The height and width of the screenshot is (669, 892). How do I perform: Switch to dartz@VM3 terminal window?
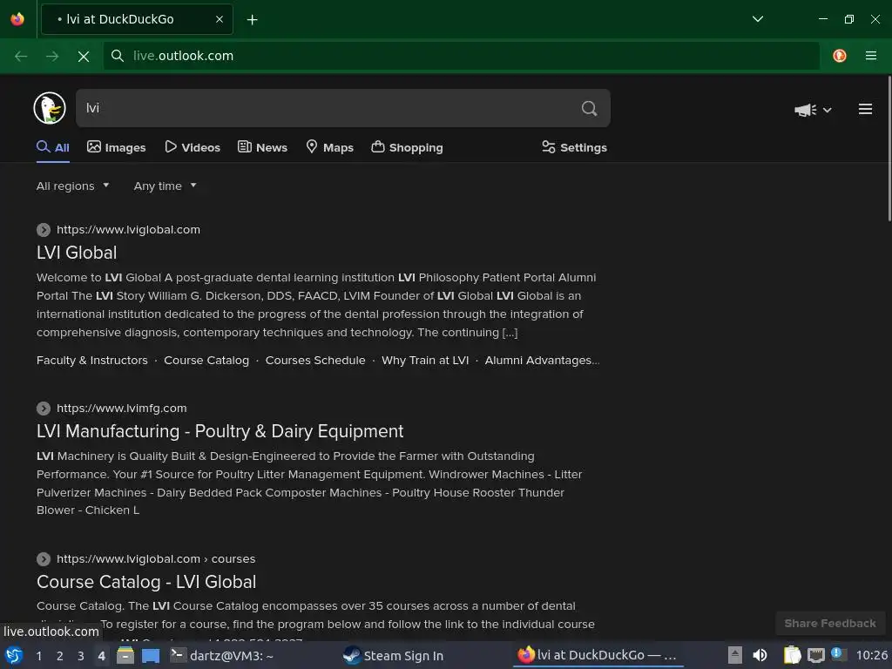pyautogui.click(x=222, y=656)
